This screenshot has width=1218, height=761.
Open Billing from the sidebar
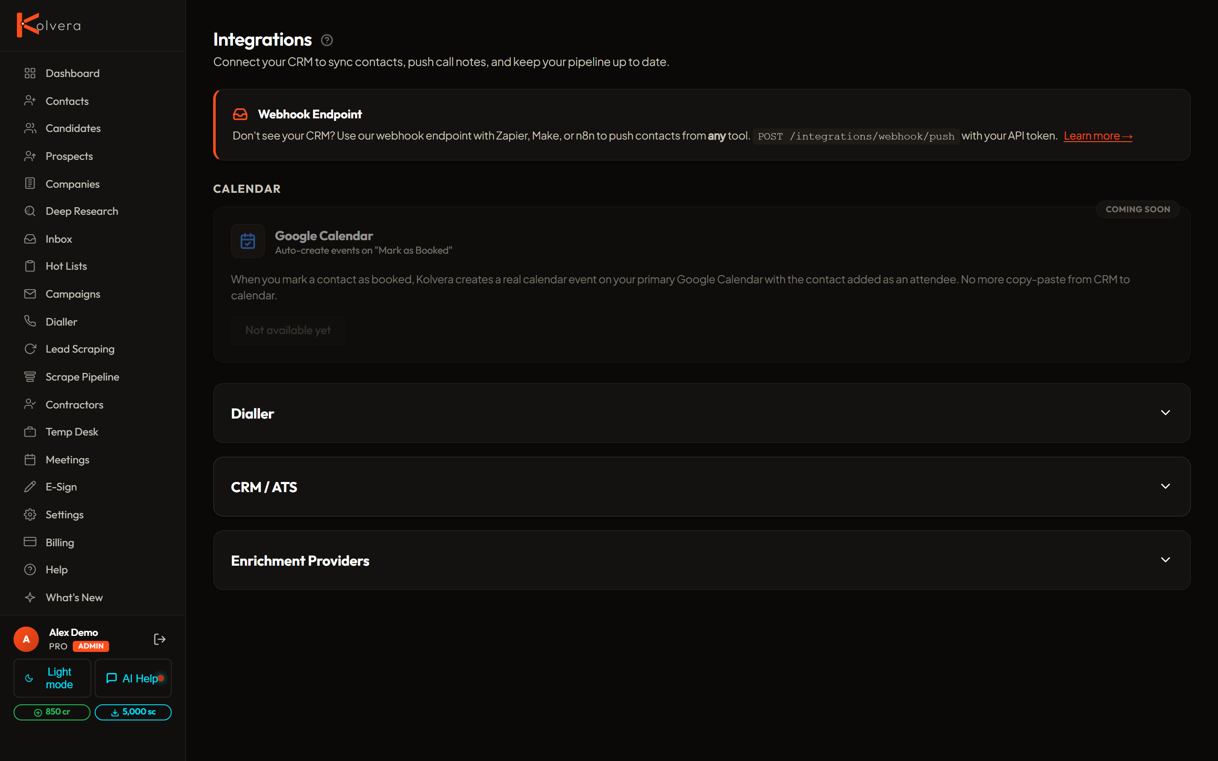coord(60,542)
